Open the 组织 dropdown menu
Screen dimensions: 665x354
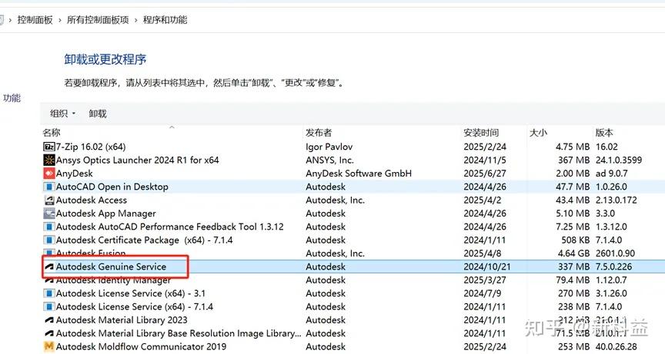(x=63, y=114)
